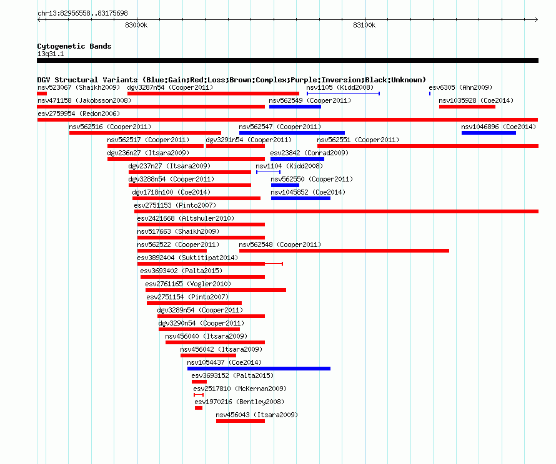556x464 pixels.
Task: Open nsv456043 (Itsara2009) label
Action: pos(257,415)
